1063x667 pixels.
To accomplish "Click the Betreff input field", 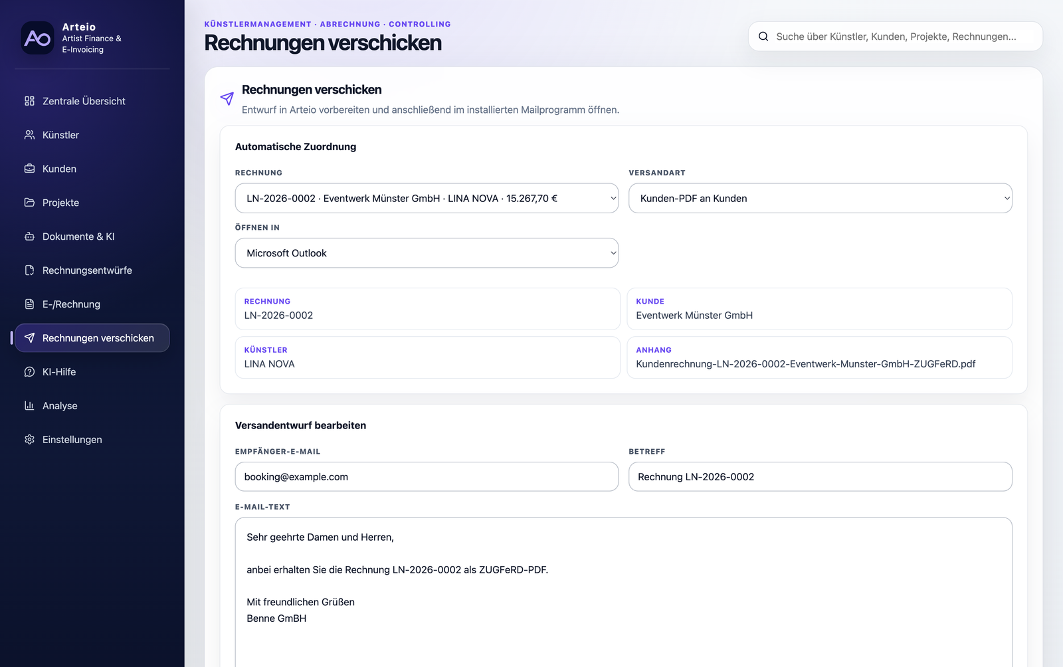I will click(821, 477).
